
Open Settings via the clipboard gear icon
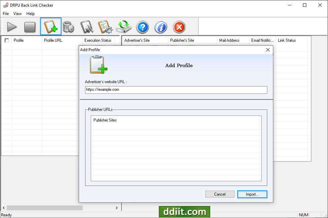pos(105,27)
